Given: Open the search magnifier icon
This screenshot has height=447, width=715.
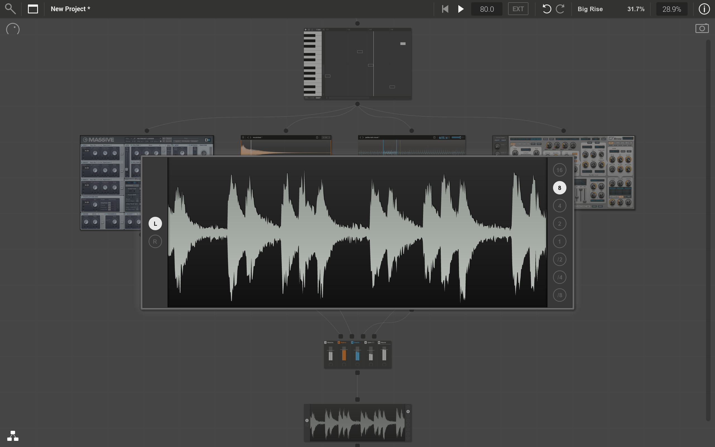Looking at the screenshot, I should (x=10, y=9).
